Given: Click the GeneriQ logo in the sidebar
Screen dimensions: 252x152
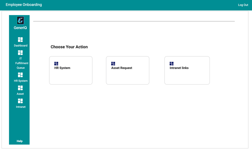Looking at the screenshot, I should click(20, 20).
